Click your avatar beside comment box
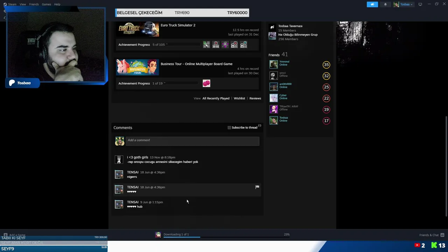The height and width of the screenshot is (252, 448). coord(120,141)
